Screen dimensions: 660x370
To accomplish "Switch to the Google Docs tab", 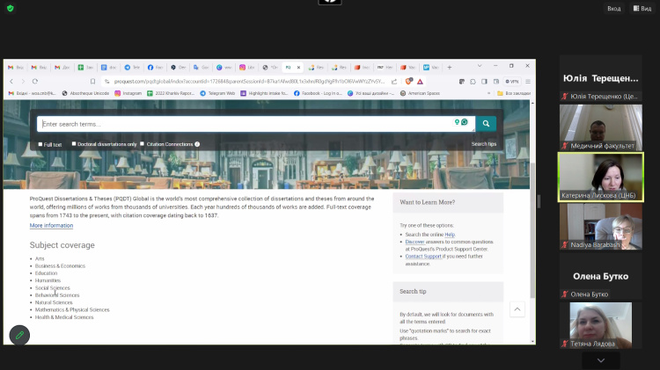I will [109, 68].
